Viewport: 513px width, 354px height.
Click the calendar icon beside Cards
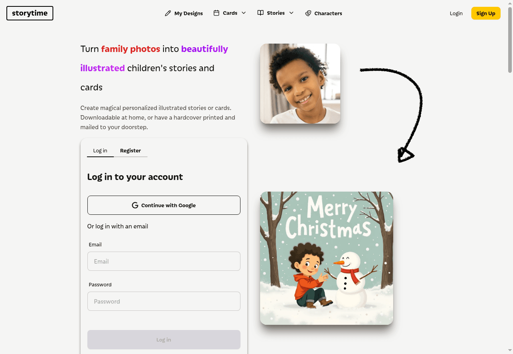click(x=216, y=13)
